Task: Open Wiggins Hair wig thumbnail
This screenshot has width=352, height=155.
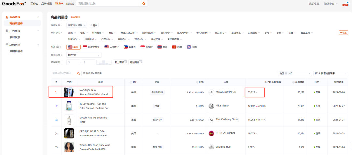Action: (69, 147)
